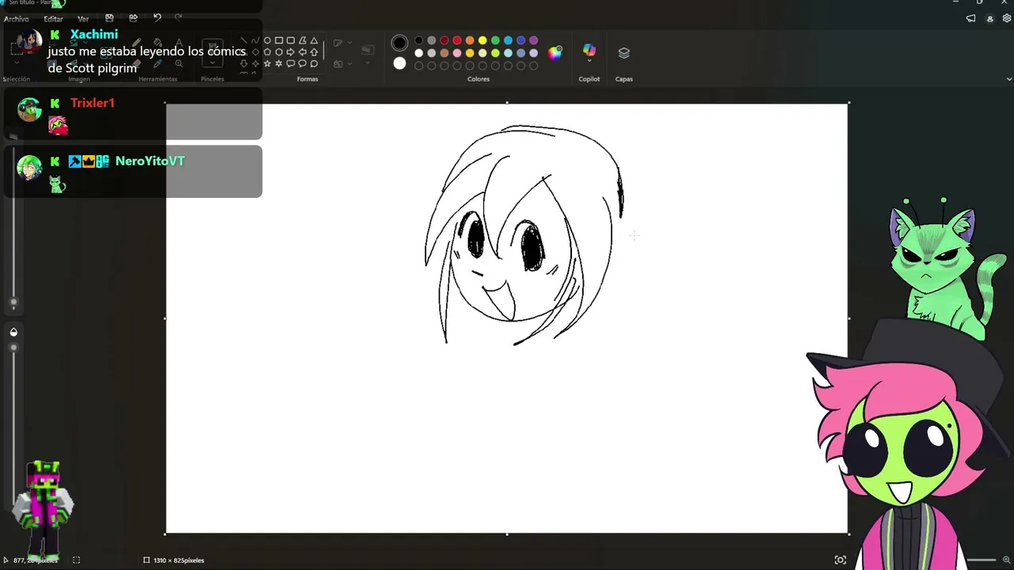Select the Left arrow shape
The height and width of the screenshot is (570, 1014).
tap(303, 52)
